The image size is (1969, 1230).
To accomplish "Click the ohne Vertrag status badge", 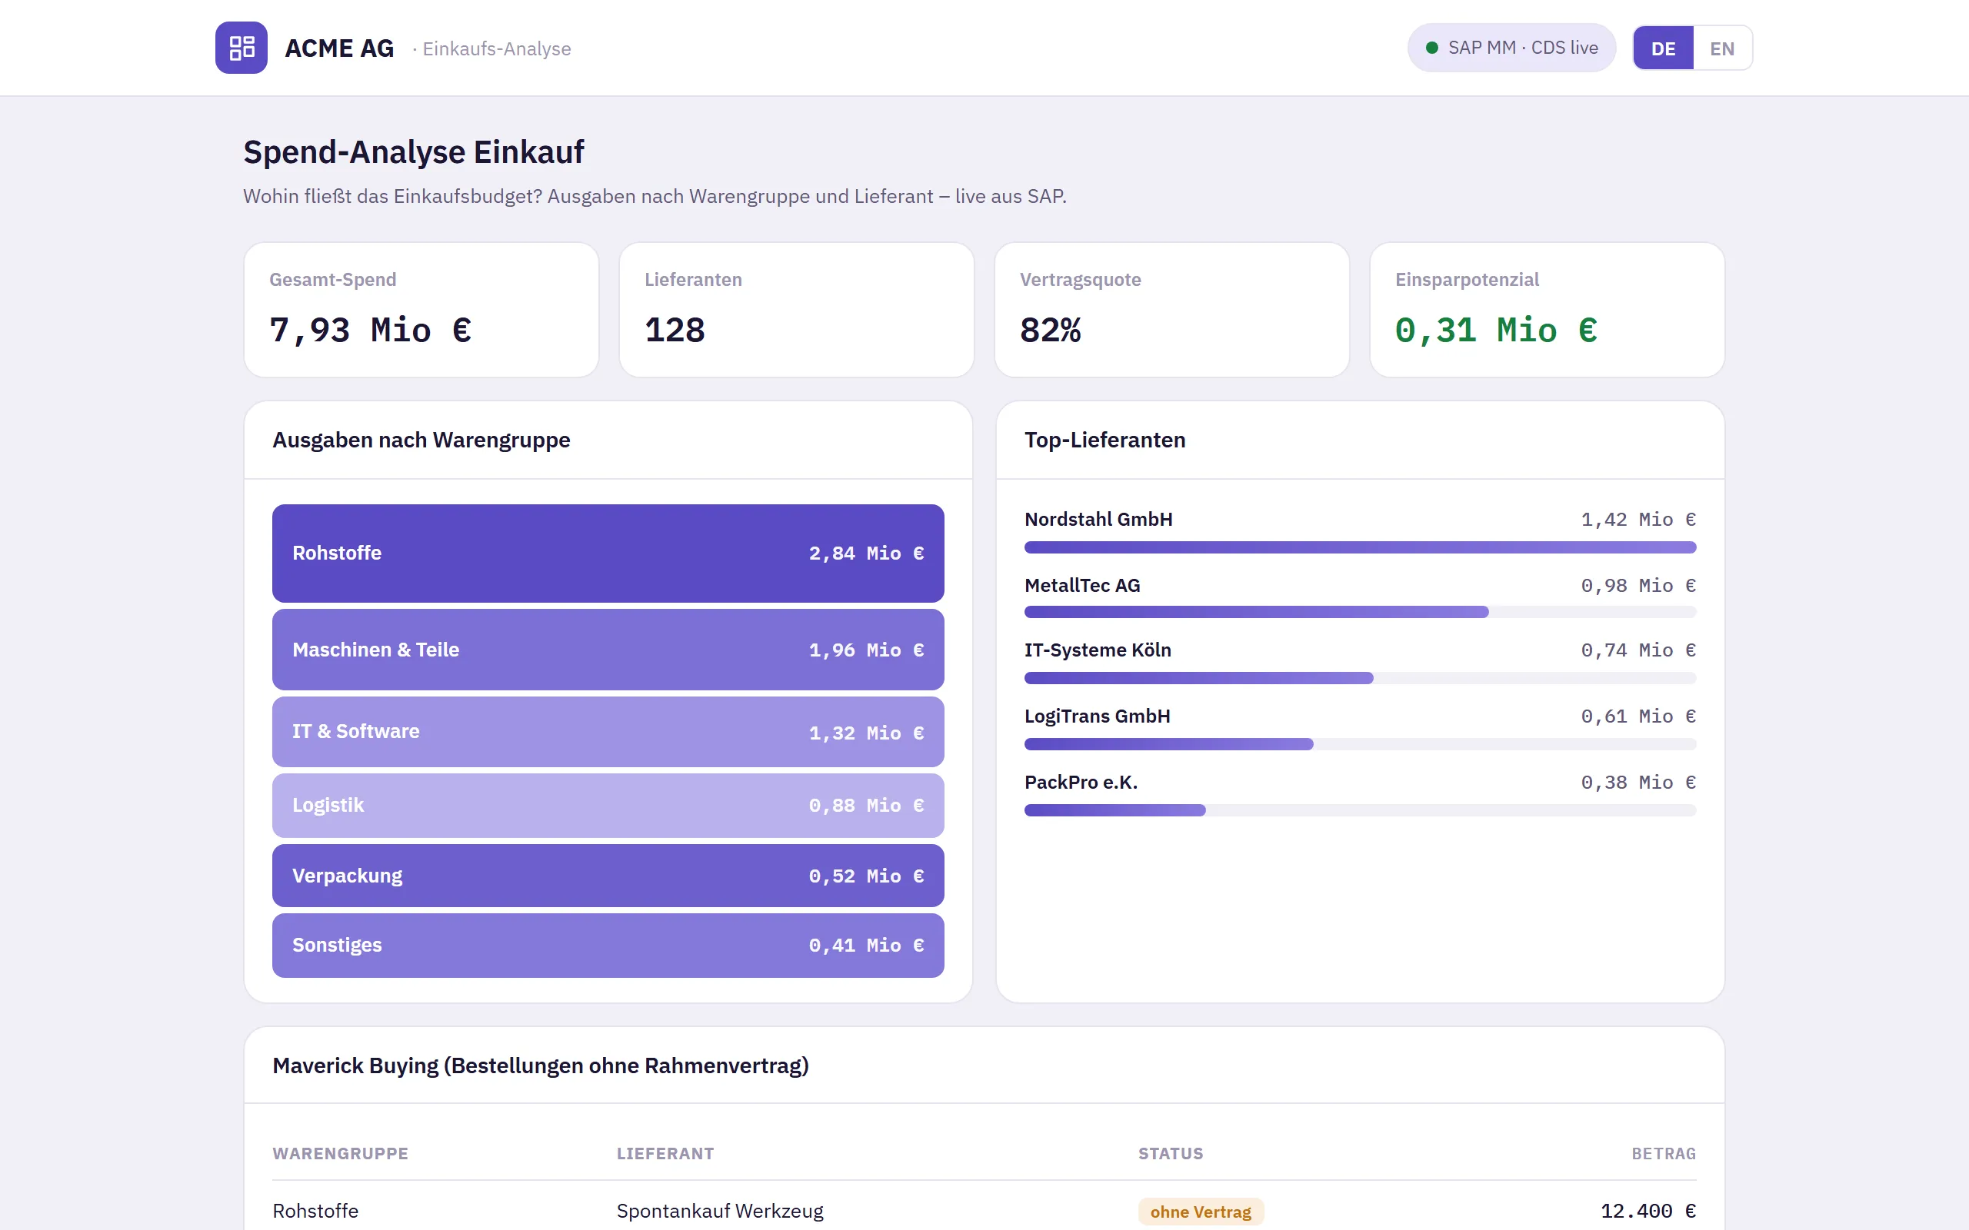I will point(1200,1212).
